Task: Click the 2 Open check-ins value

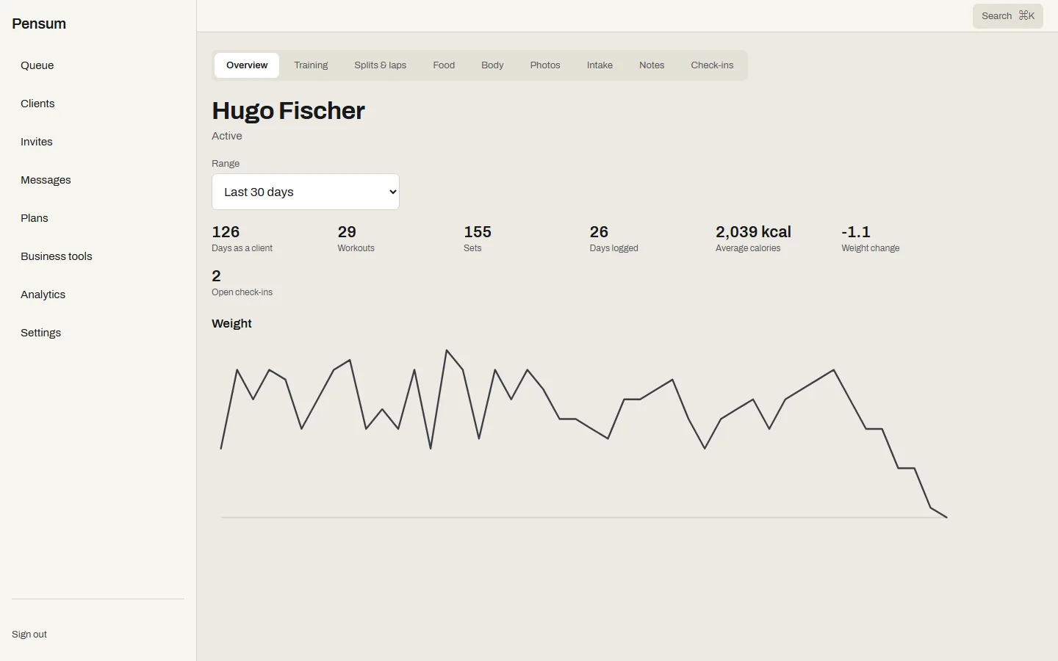Action: click(216, 276)
